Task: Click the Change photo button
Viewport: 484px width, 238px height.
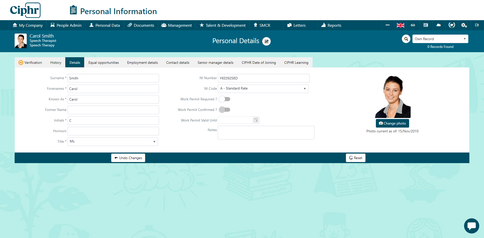Action: pyautogui.click(x=392, y=123)
